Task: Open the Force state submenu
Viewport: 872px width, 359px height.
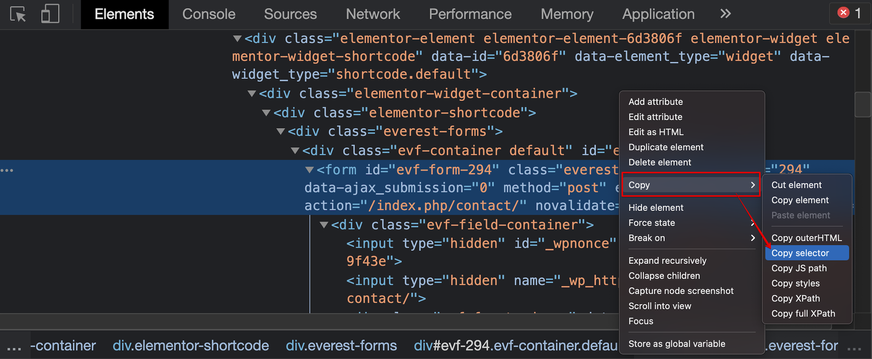Action: [652, 223]
